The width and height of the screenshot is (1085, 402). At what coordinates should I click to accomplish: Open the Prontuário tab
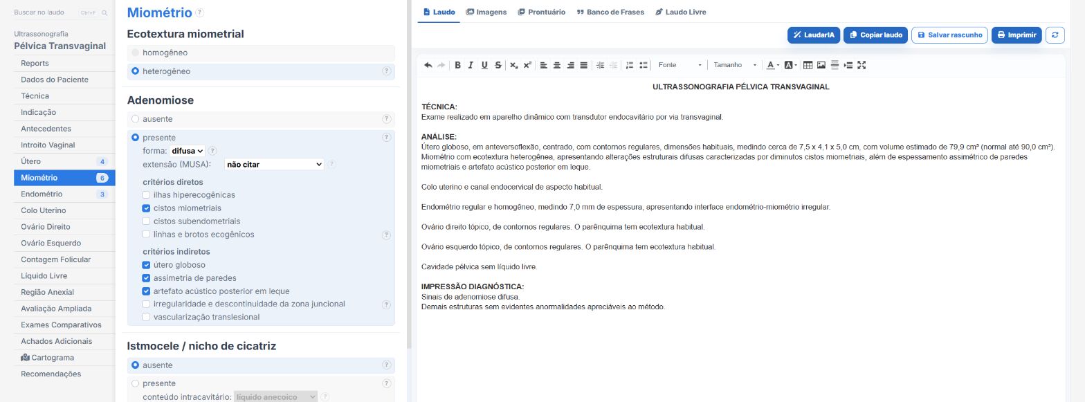pos(542,12)
